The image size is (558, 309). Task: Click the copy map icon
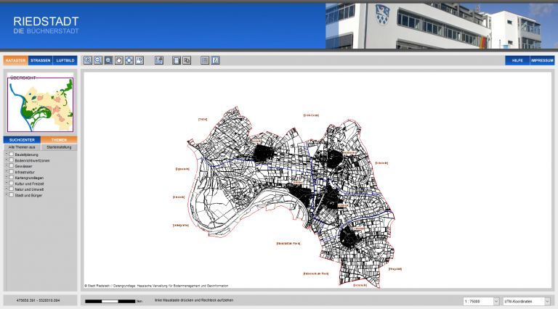(x=187, y=60)
